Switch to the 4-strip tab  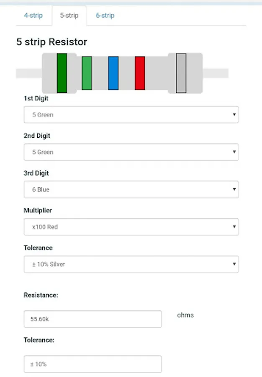click(33, 15)
